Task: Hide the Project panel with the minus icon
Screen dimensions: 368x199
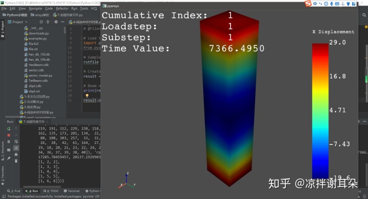Action: [63, 22]
